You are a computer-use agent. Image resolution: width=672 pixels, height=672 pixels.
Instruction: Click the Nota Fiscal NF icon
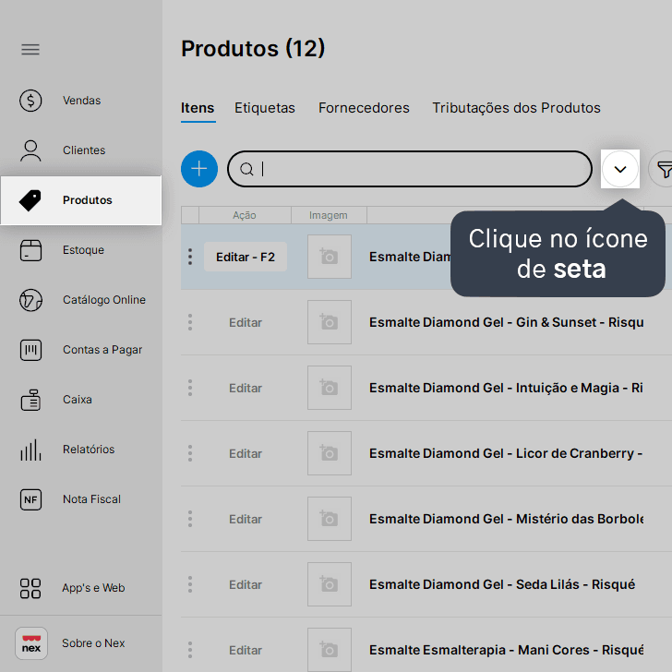pos(30,499)
